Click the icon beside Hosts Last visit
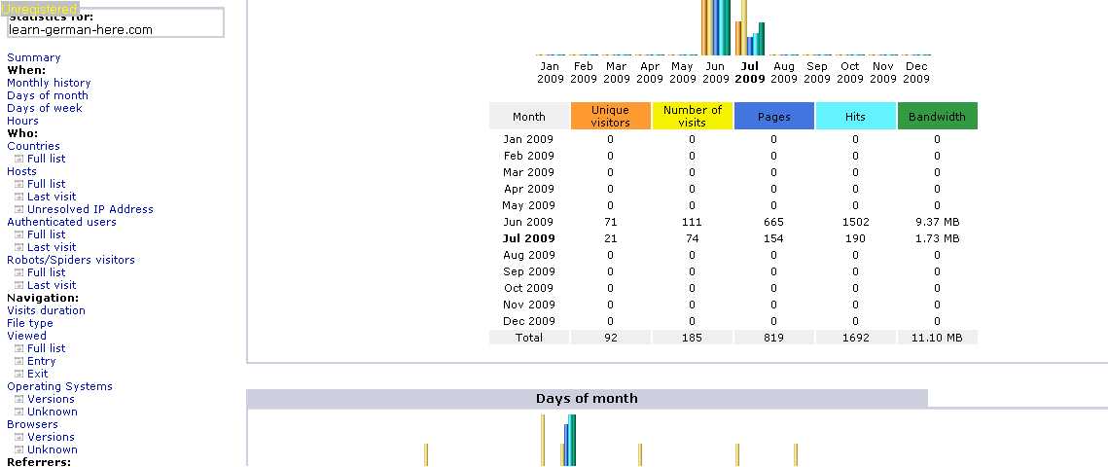 18,197
